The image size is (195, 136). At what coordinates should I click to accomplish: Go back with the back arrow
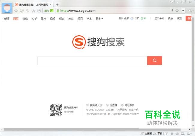16,11
